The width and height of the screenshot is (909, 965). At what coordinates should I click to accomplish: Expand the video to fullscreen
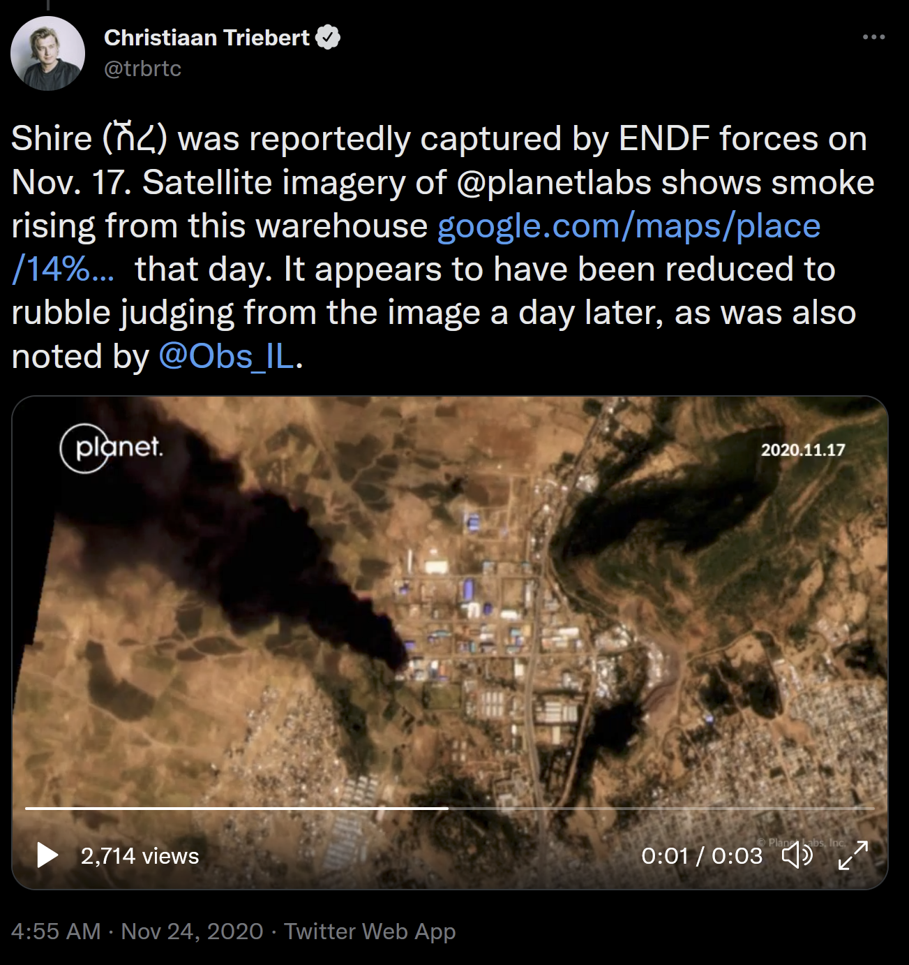[x=852, y=855]
